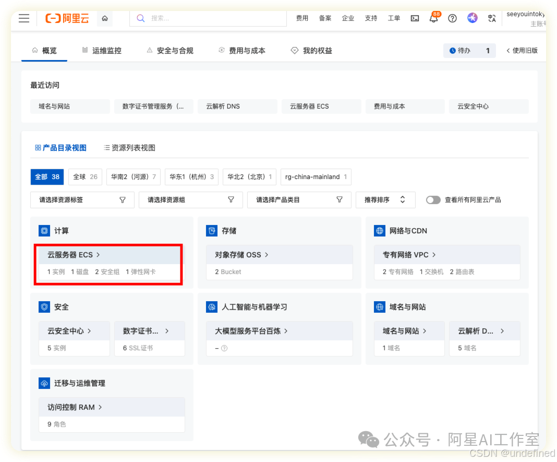The width and height of the screenshot is (557, 462).
Task: Filter by 全球 26 region chip
Action: point(85,177)
